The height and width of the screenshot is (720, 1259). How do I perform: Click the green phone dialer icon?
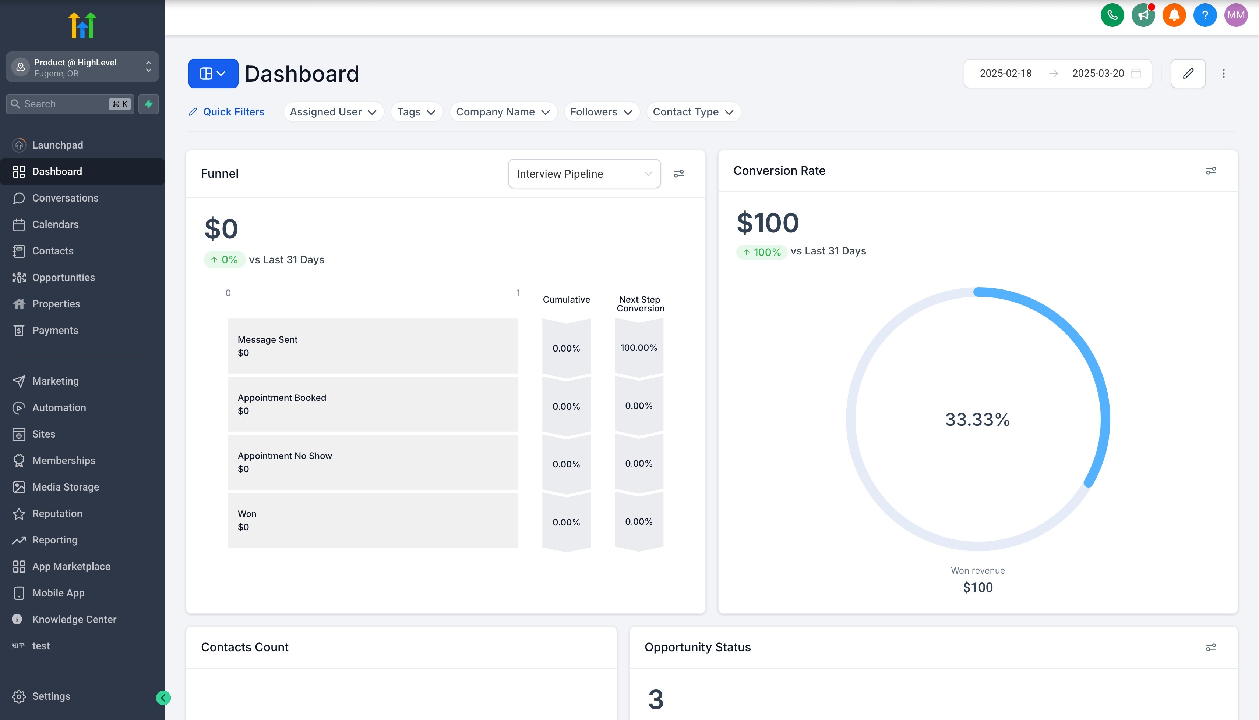pos(1112,15)
